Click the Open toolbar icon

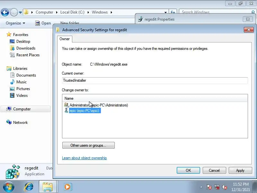38,23
